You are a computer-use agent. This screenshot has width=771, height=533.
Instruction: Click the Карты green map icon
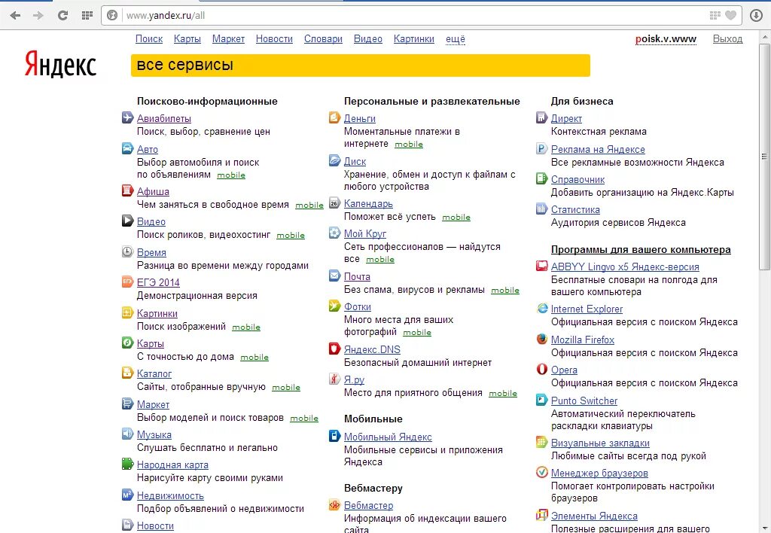(127, 343)
